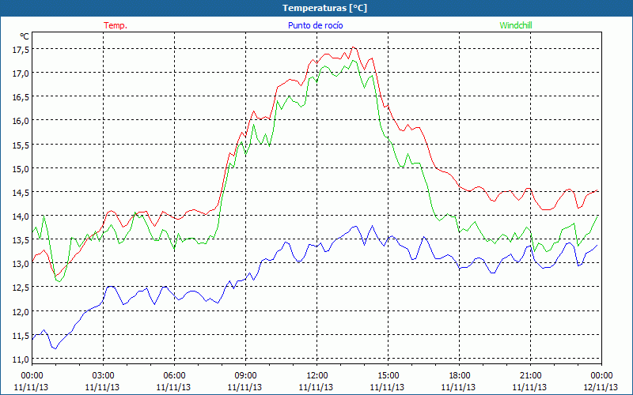Click the Temperaturas [°C] title bar
This screenshot has height=395, width=633.
coord(316,8)
